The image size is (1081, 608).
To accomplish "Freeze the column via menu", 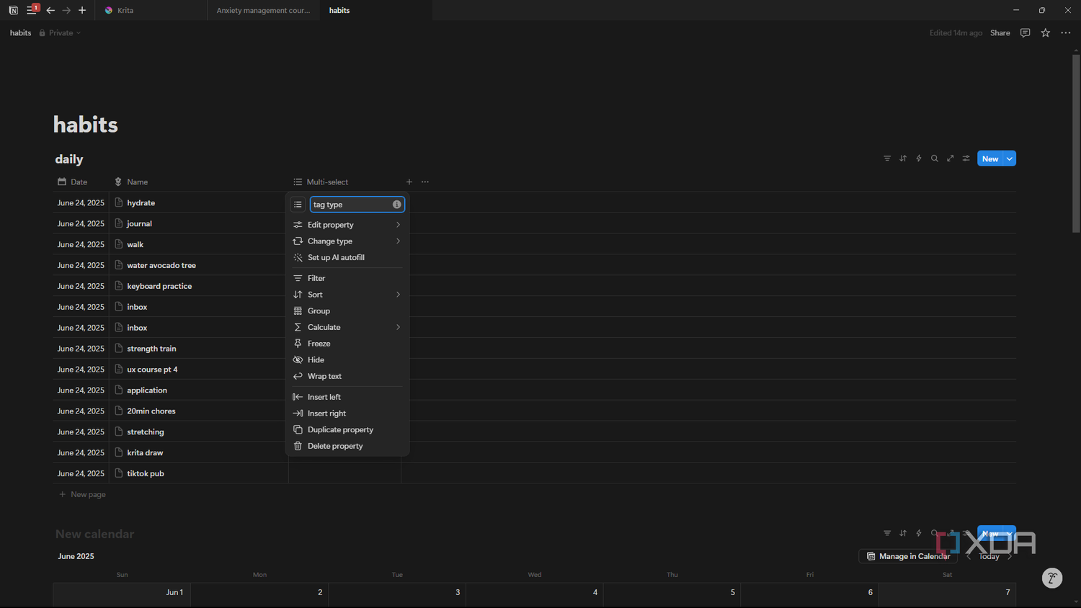I will click(347, 344).
